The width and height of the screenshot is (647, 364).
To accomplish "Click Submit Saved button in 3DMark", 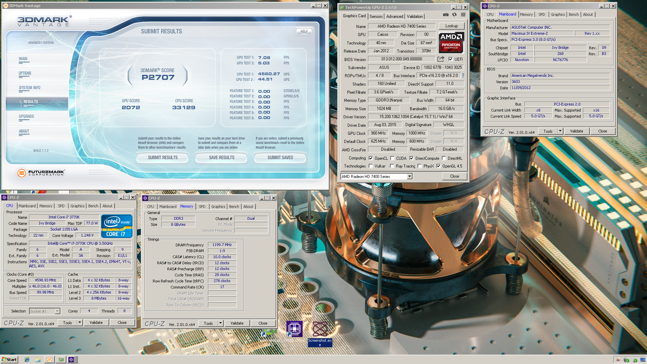I will [280, 157].
